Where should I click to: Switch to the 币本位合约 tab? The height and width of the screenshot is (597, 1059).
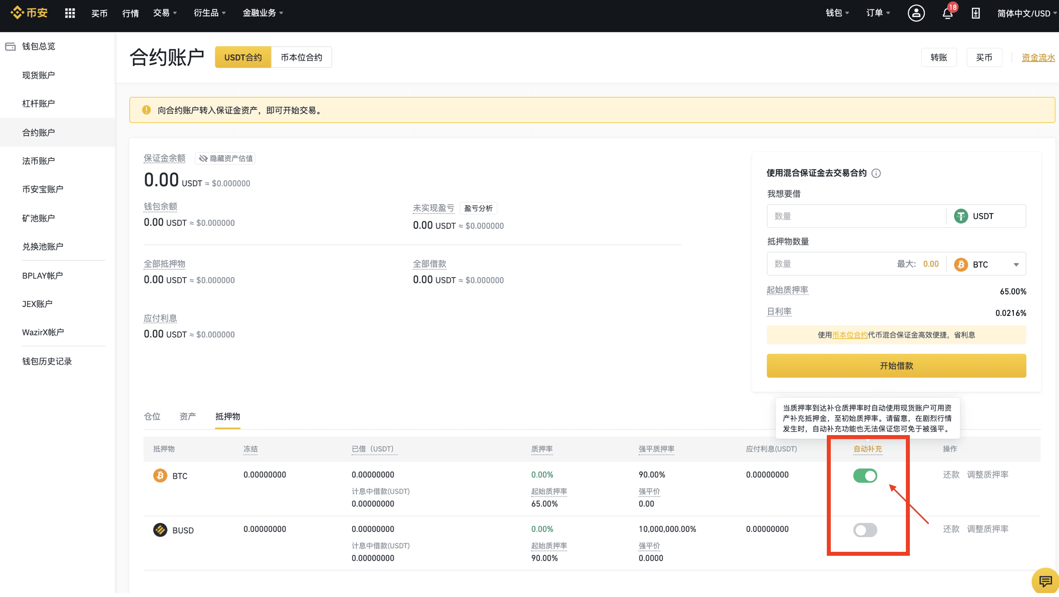pos(301,58)
